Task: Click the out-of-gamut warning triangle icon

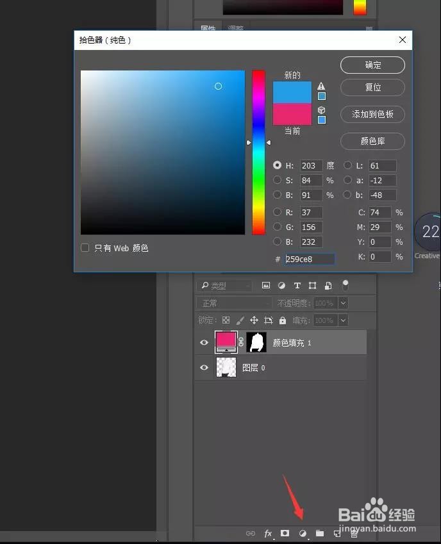Action: point(321,86)
